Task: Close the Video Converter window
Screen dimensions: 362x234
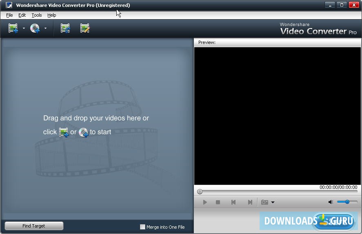Action: pyautogui.click(x=354, y=5)
